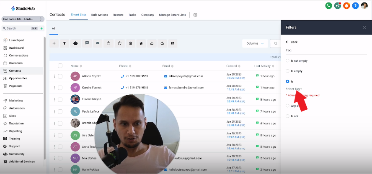Click the phone icon for Allison Poyntz

point(122,76)
